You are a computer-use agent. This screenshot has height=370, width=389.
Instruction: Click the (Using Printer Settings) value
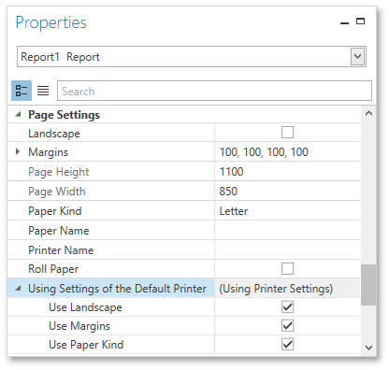[276, 289]
